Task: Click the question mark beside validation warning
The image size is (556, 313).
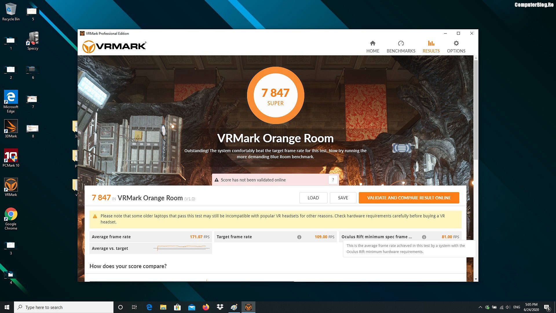Action: [x=333, y=180]
